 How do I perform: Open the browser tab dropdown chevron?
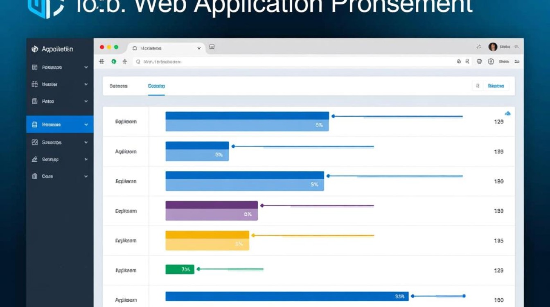199,48
